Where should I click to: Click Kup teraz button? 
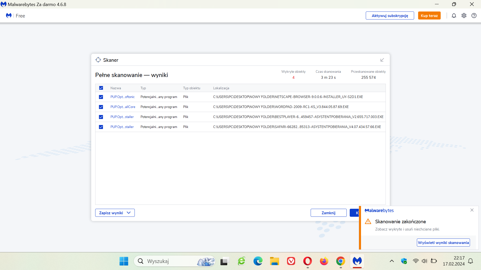coord(429,15)
